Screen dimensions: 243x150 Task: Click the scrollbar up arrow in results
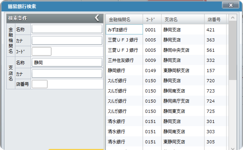click(x=233, y=18)
